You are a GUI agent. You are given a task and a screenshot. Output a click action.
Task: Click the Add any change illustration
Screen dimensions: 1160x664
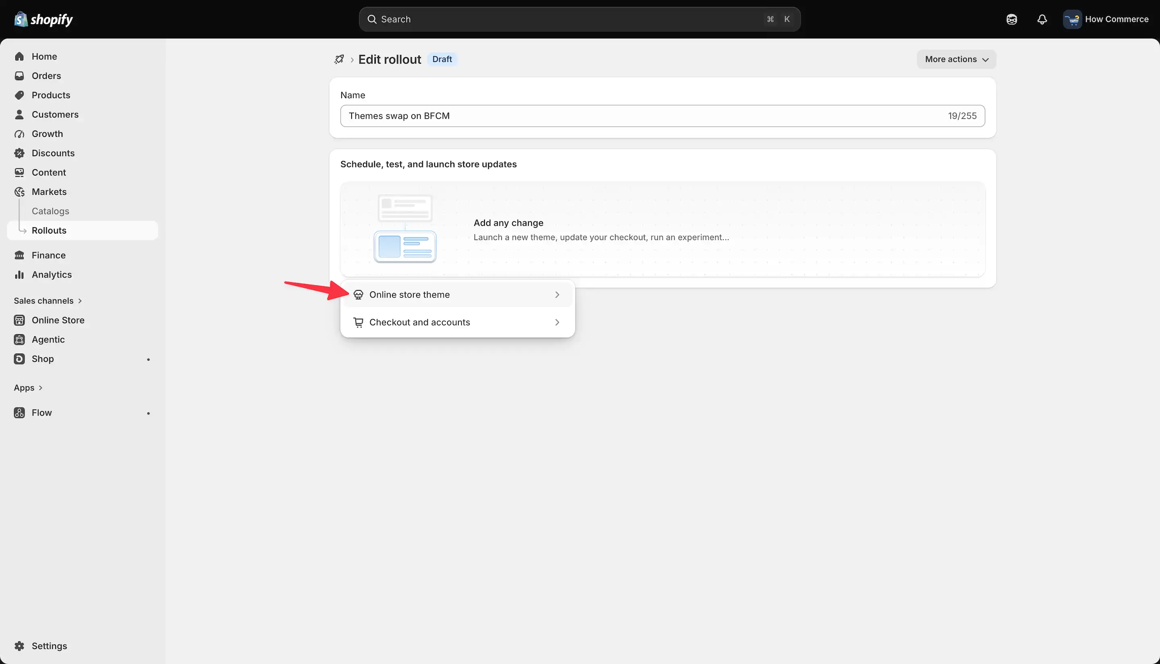point(405,229)
